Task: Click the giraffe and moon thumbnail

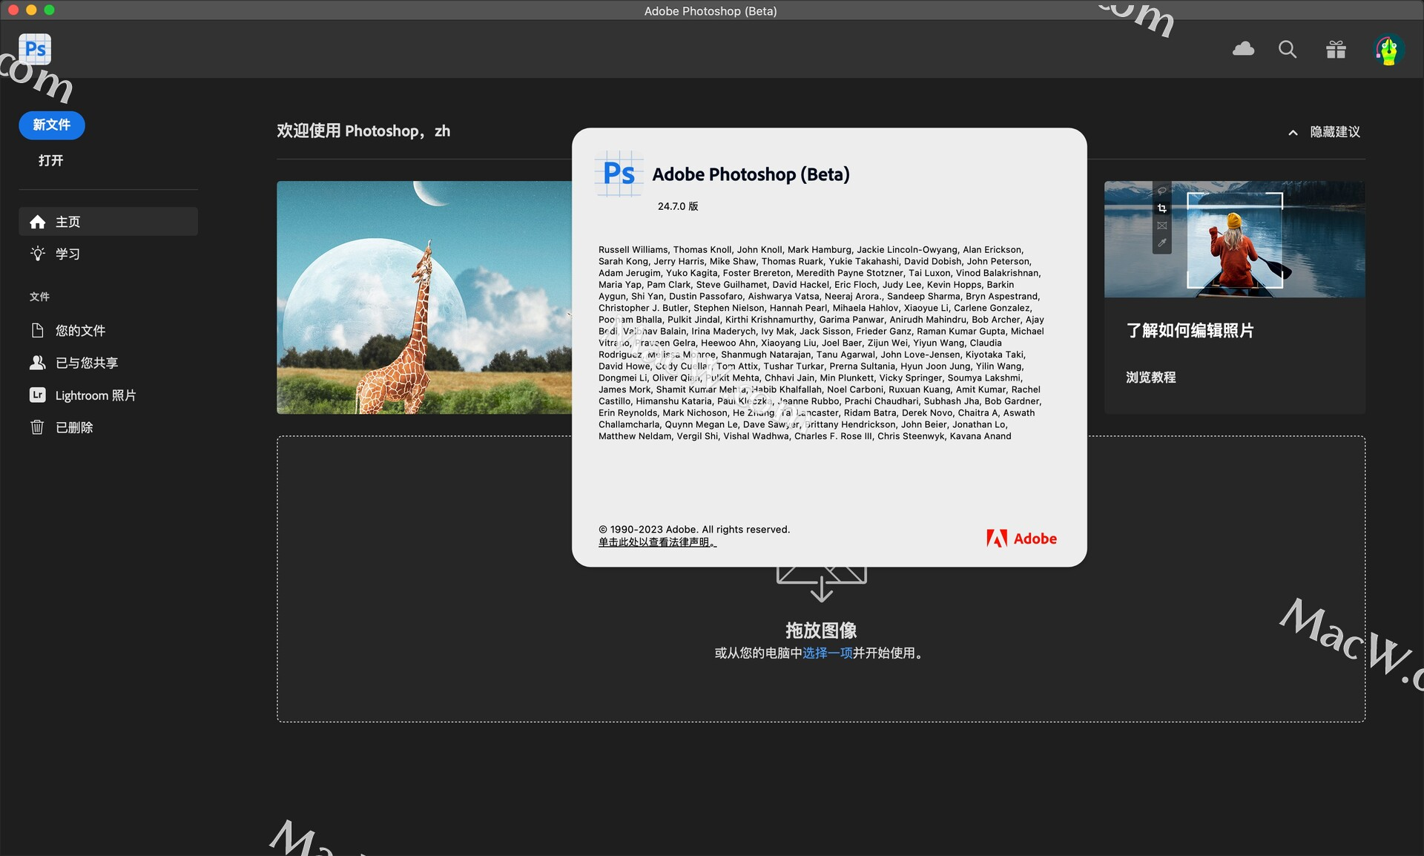Action: [x=424, y=297]
